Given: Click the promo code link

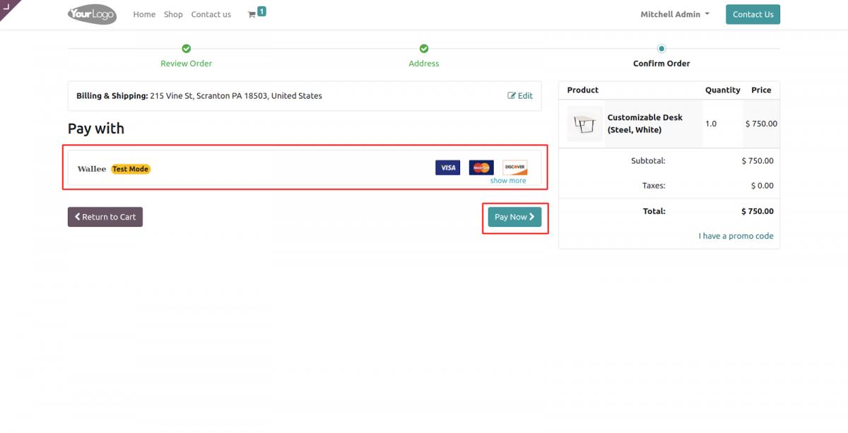Looking at the screenshot, I should pos(736,236).
